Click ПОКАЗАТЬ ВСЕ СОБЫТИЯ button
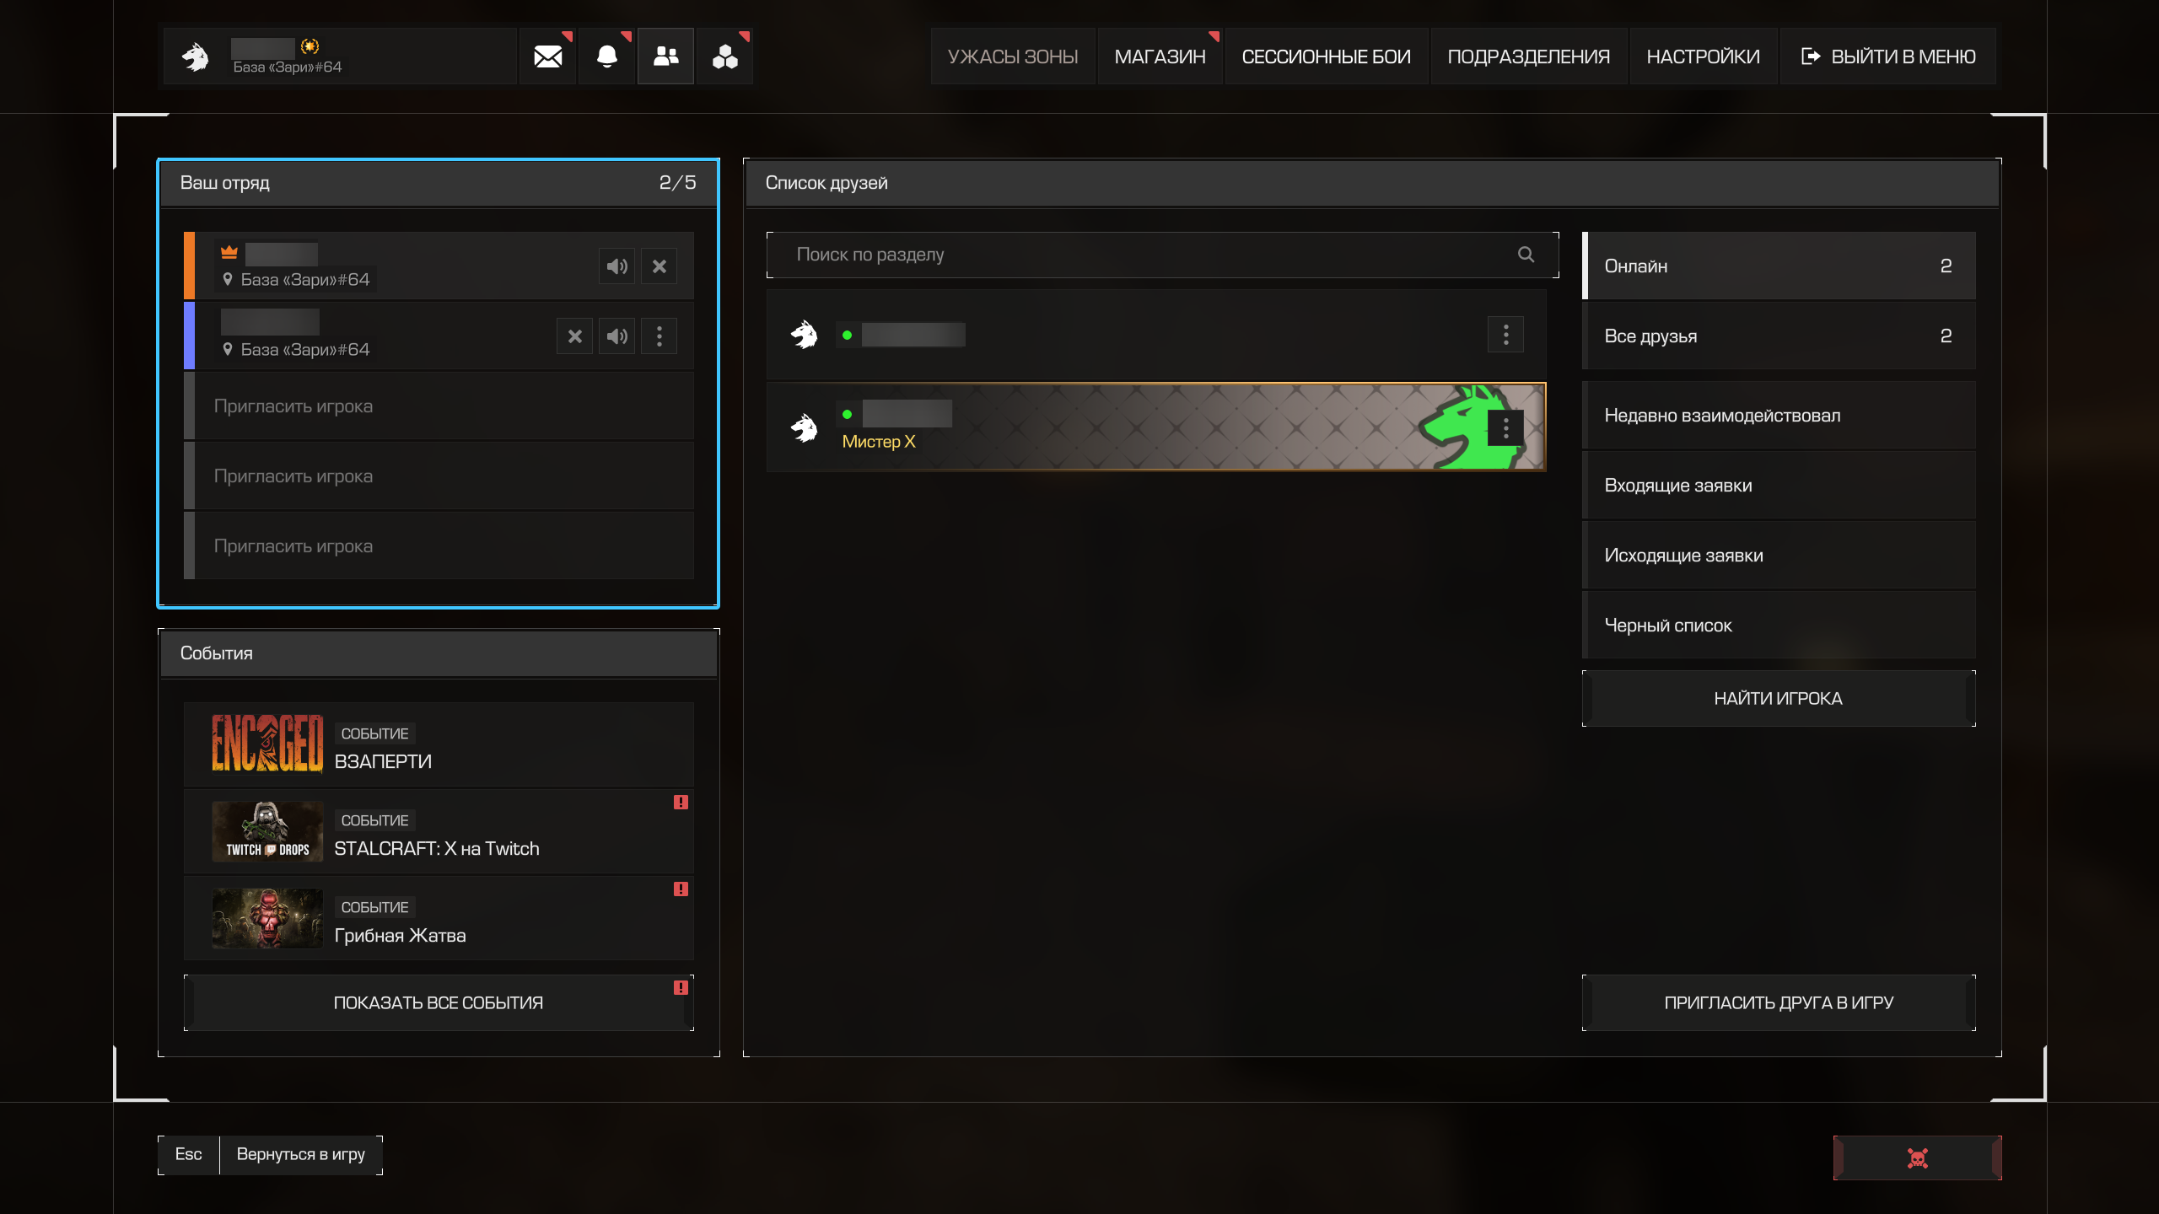Viewport: 2159px width, 1214px height. [x=438, y=1003]
